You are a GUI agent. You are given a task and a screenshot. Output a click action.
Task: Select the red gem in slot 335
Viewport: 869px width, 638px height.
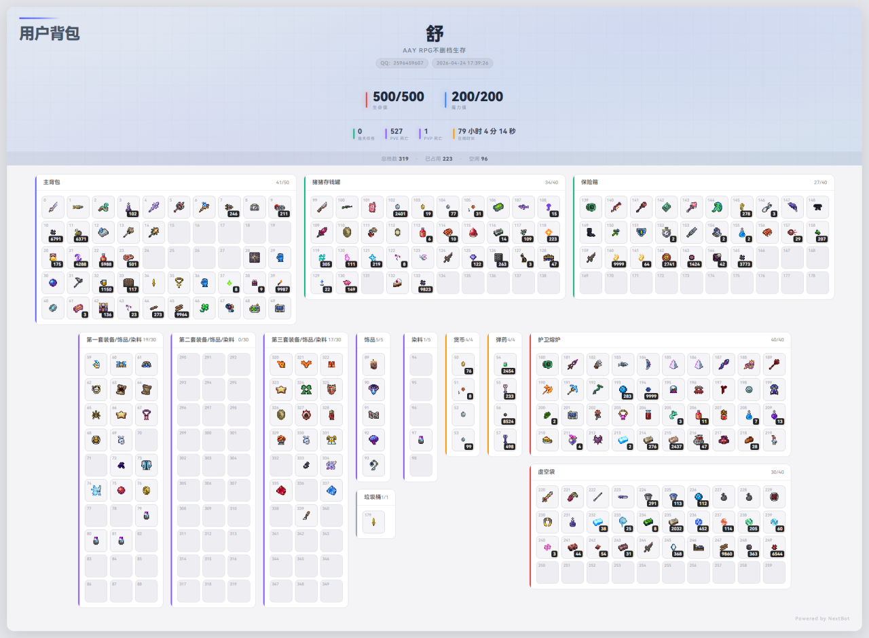click(281, 490)
